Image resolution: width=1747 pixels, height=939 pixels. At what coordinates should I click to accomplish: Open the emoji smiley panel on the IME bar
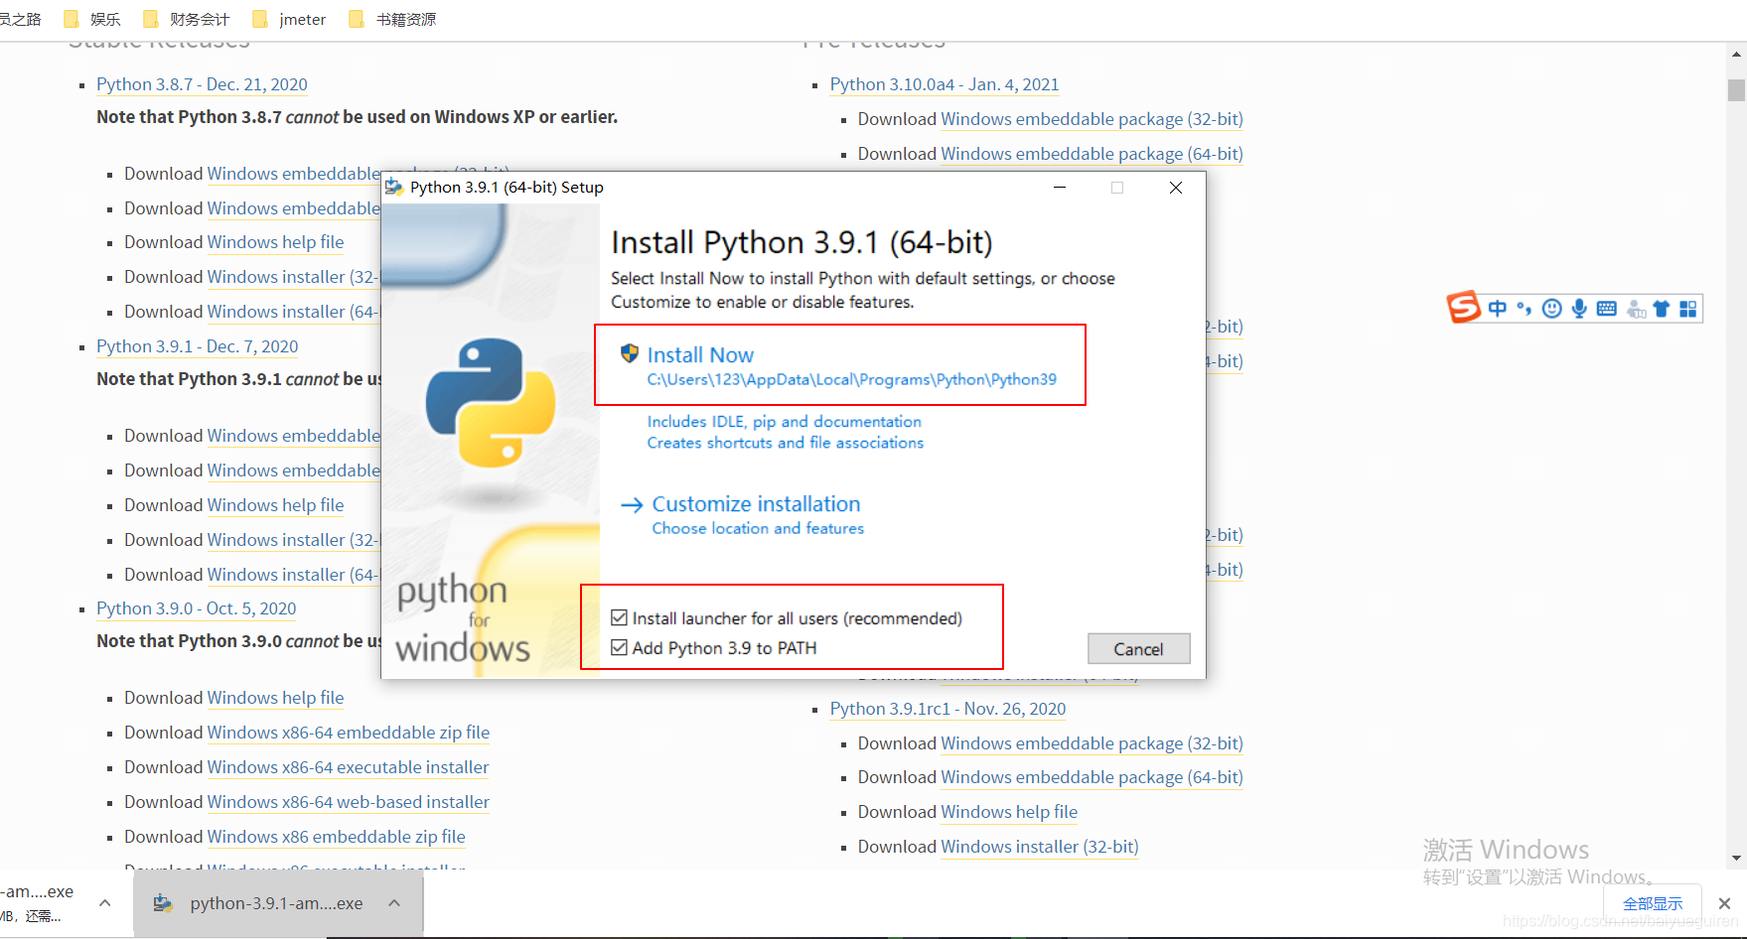point(1551,309)
